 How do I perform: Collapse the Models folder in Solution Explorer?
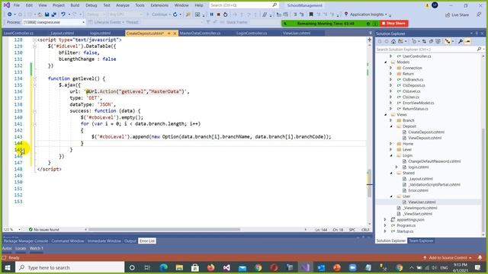point(386,62)
